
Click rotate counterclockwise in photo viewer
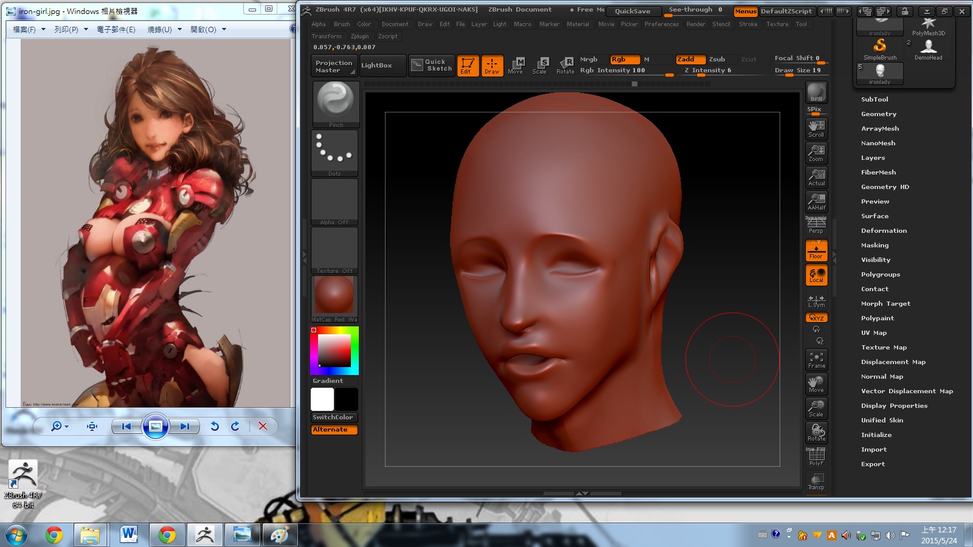click(x=214, y=426)
